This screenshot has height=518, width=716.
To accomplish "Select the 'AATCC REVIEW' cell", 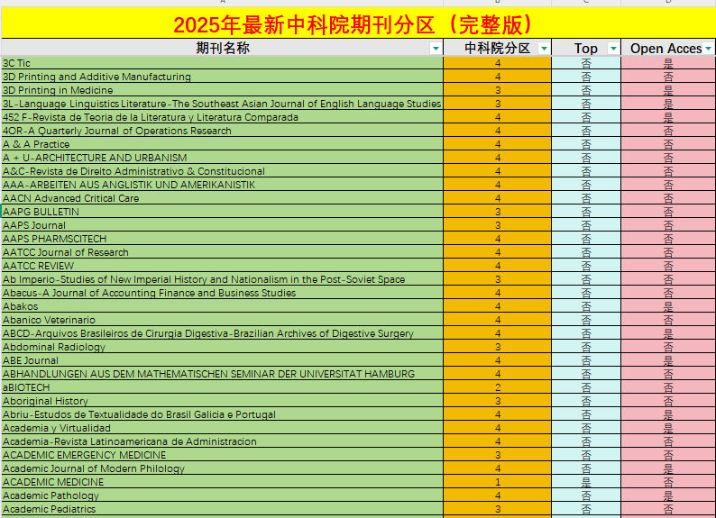I will point(223,266).
